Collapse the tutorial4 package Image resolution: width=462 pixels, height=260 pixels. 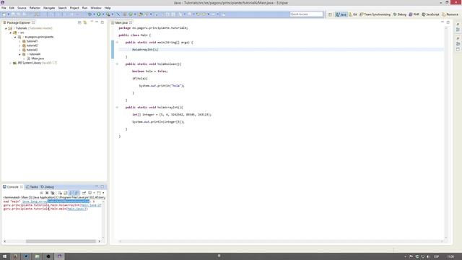(19, 54)
